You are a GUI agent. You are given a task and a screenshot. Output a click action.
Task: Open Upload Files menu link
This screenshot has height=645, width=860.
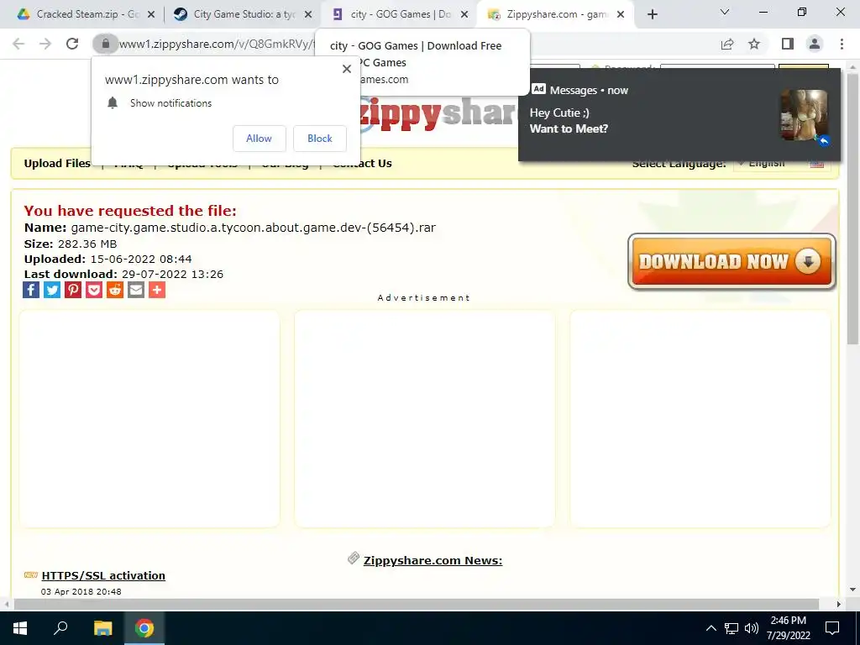(x=57, y=164)
